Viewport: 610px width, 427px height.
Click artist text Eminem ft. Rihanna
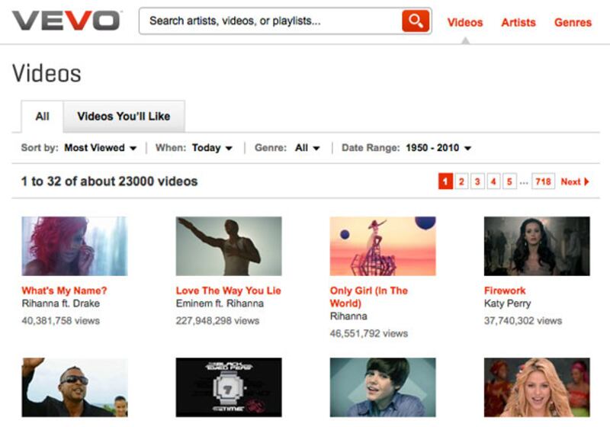220,303
